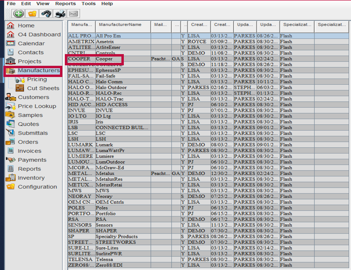Click the Submittals icon in sidebar
351x270 pixels.
11,133
